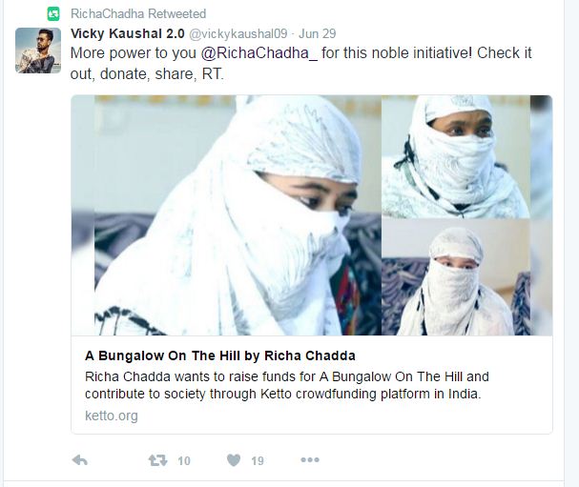Follow the @RichaChadha_ mention link
Viewport: 579px width, 487px height.
coord(258,53)
